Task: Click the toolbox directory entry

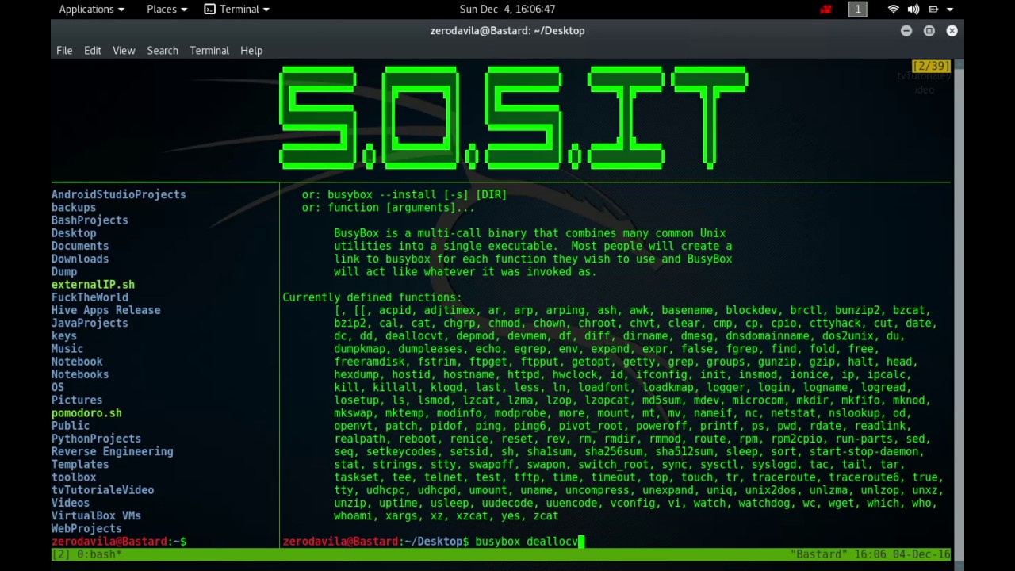Action: tap(74, 477)
